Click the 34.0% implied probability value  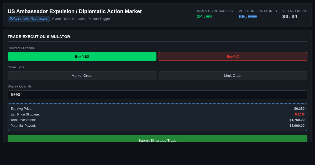click(204, 17)
